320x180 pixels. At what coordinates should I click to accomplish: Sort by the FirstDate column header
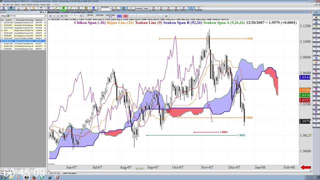39,20
